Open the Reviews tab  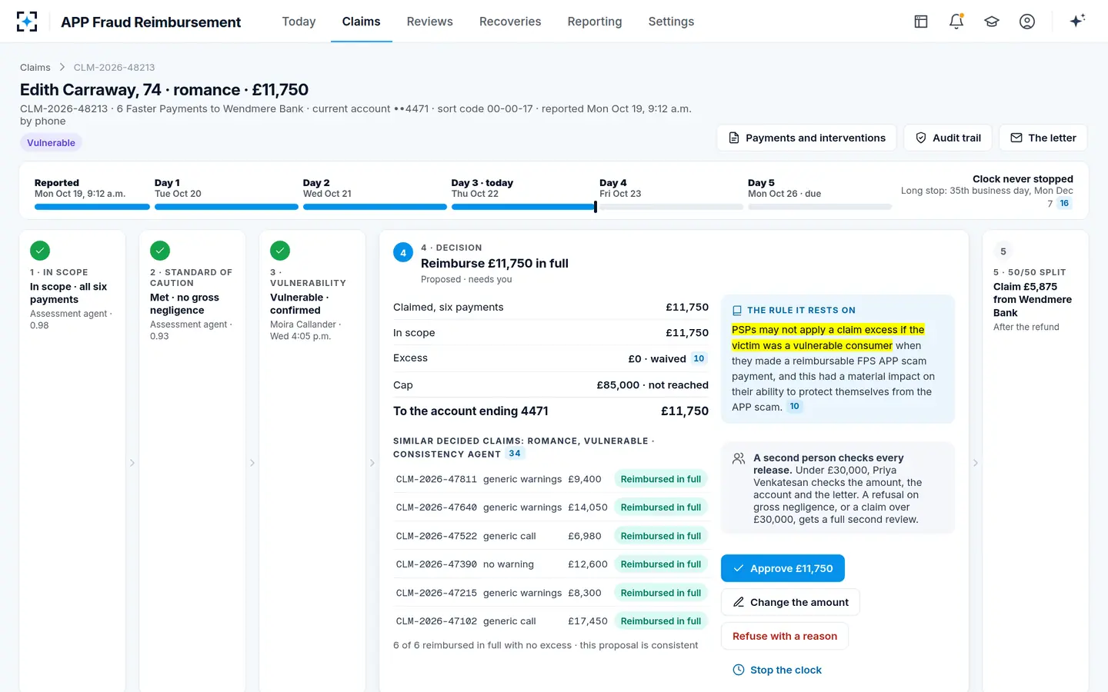pyautogui.click(x=429, y=22)
